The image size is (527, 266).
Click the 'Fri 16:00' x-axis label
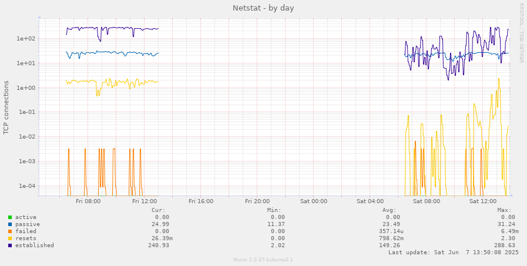click(201, 201)
